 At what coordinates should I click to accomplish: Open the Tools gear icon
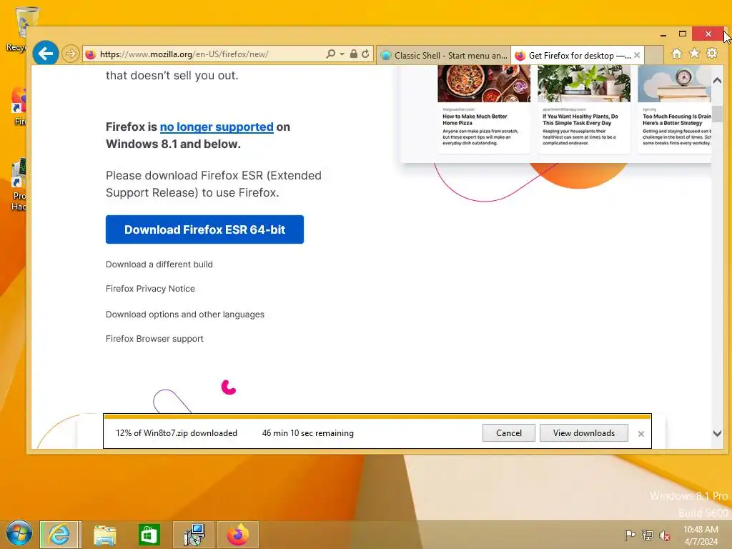point(712,53)
